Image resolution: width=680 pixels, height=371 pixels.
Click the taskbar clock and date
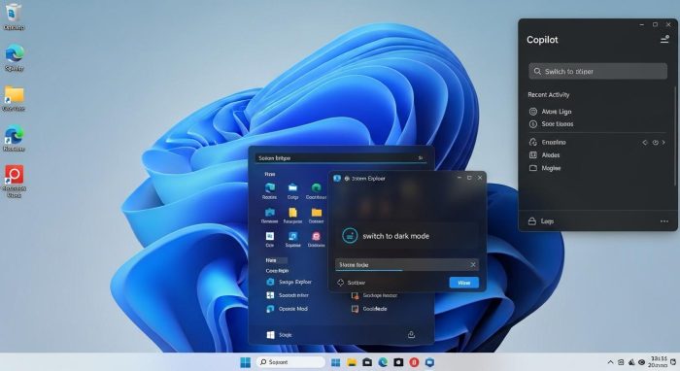(658, 362)
